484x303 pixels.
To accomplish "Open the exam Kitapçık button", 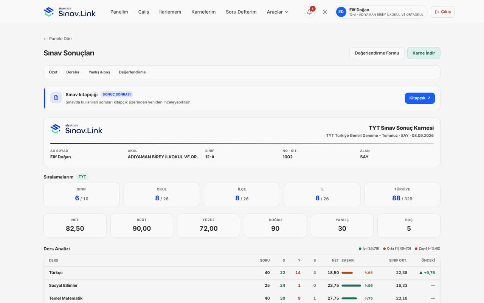I will pos(420,98).
